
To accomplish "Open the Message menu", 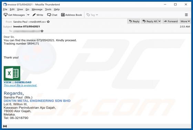I will coord(37,9).
